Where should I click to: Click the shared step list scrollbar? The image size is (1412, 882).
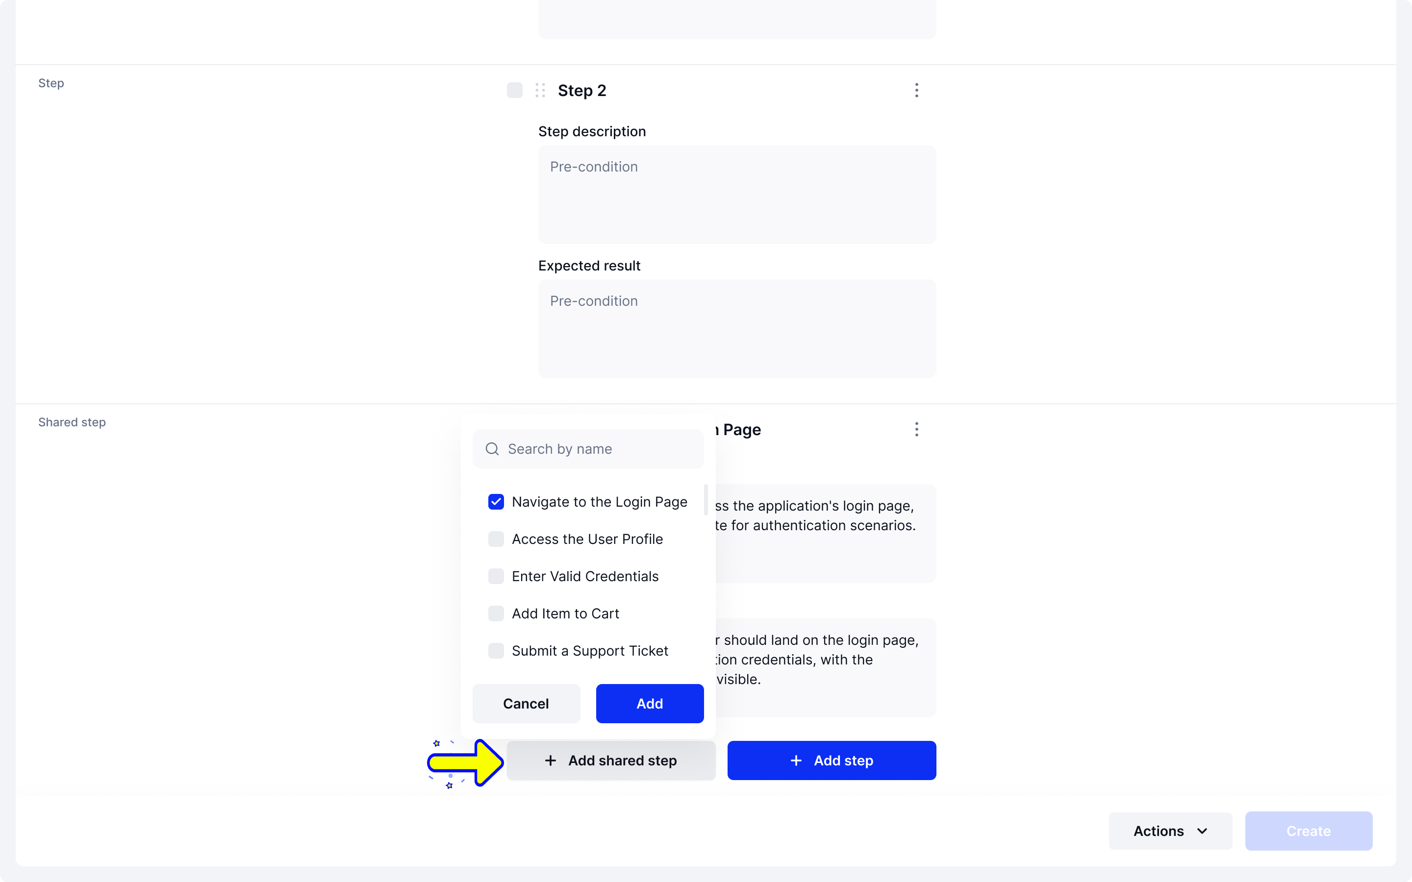pos(706,500)
